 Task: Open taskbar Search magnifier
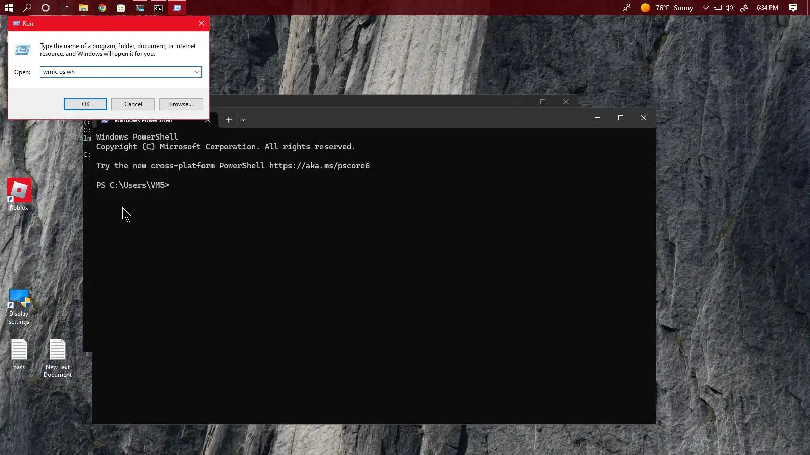pos(27,8)
